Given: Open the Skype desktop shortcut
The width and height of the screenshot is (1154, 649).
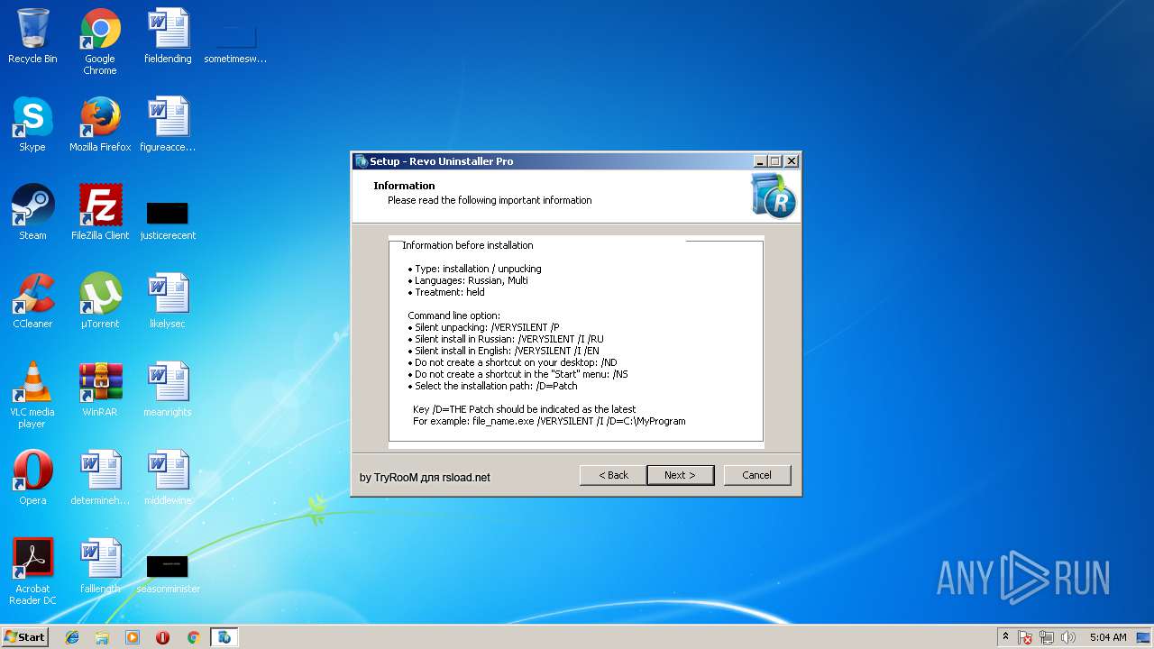Looking at the screenshot, I should [x=32, y=124].
